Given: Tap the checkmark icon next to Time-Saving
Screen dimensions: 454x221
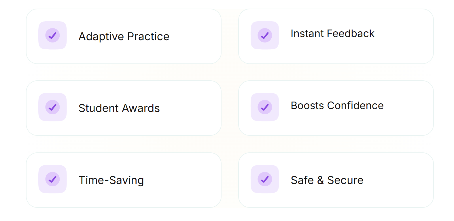Looking at the screenshot, I should tap(52, 179).
